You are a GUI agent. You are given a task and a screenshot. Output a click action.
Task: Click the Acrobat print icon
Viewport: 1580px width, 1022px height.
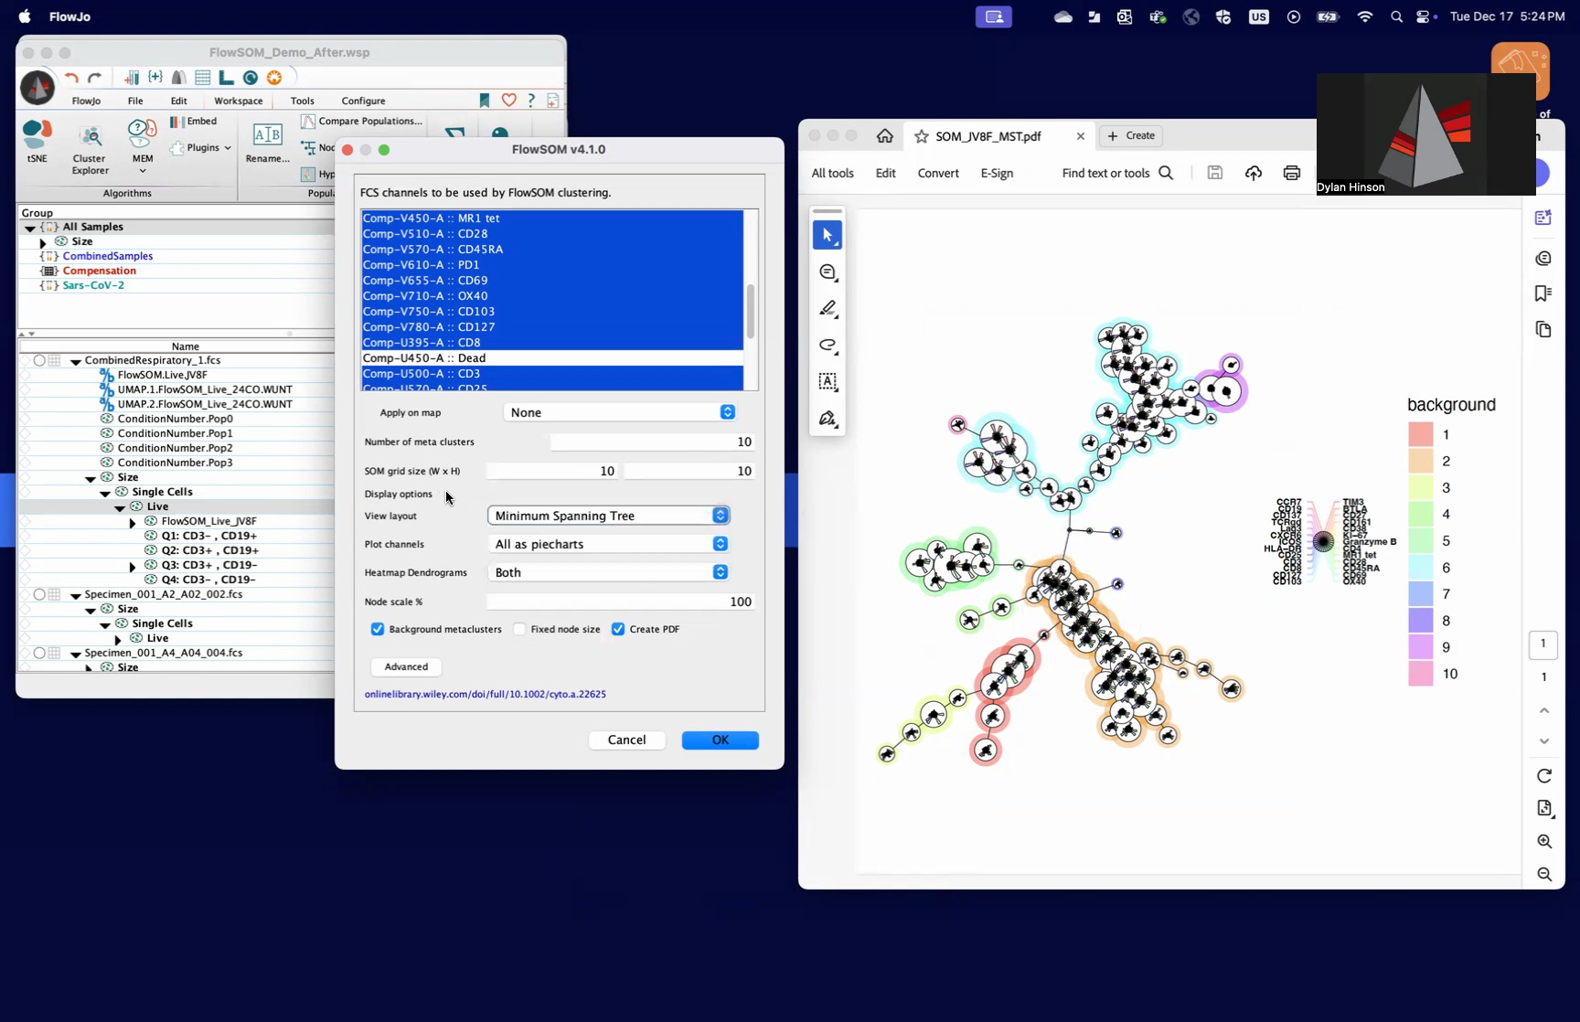pyautogui.click(x=1291, y=173)
